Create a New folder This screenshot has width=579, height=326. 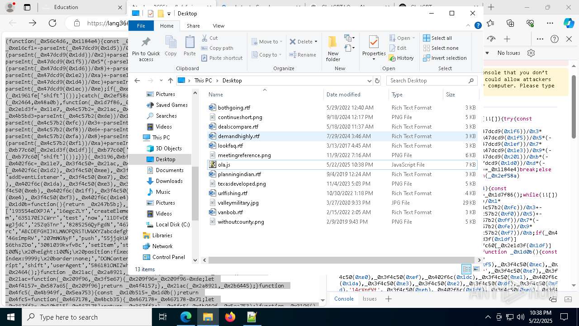click(333, 48)
